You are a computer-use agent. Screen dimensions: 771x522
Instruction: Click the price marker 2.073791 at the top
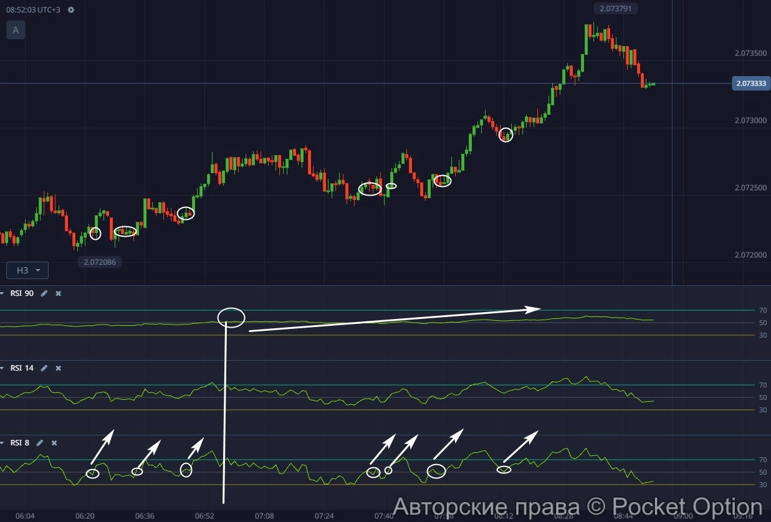click(615, 8)
